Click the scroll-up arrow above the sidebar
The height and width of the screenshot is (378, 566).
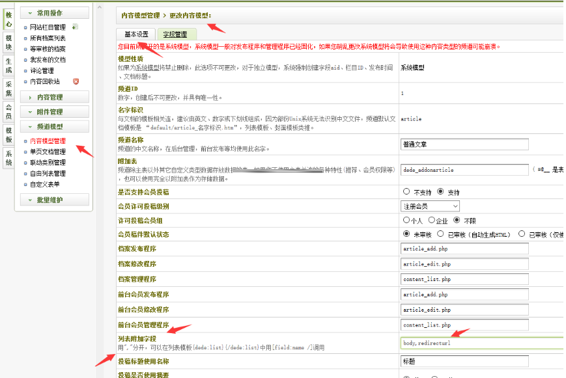click(99, 8)
